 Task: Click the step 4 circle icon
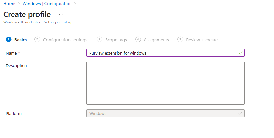138,39
